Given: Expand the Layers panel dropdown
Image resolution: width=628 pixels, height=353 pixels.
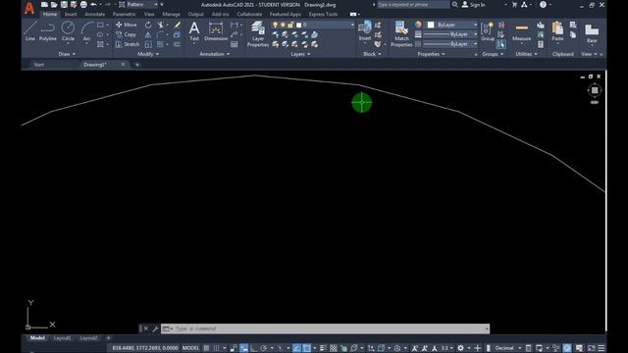Looking at the screenshot, I should pos(300,54).
